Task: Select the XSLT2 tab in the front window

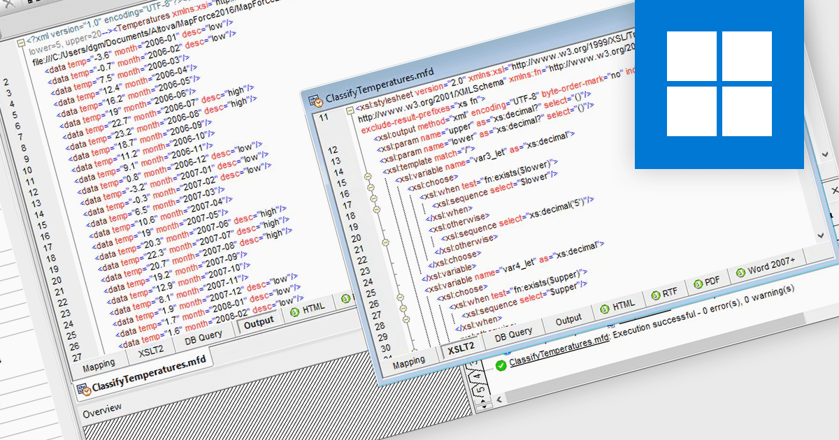Action: pos(463,347)
